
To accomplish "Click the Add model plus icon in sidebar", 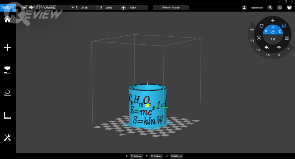I will tap(8, 47).
